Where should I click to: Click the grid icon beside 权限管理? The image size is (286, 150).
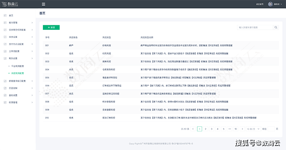(x=5, y=102)
